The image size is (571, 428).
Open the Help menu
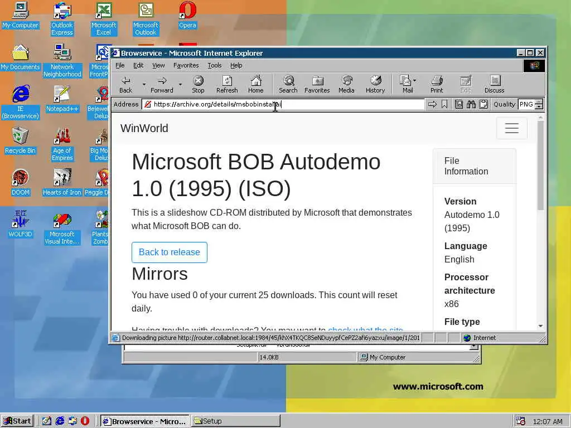236,66
